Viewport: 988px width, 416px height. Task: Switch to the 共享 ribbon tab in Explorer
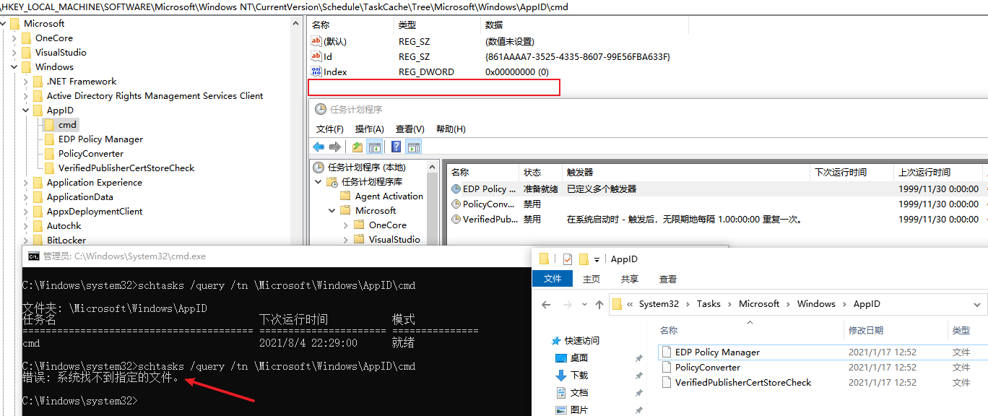630,279
